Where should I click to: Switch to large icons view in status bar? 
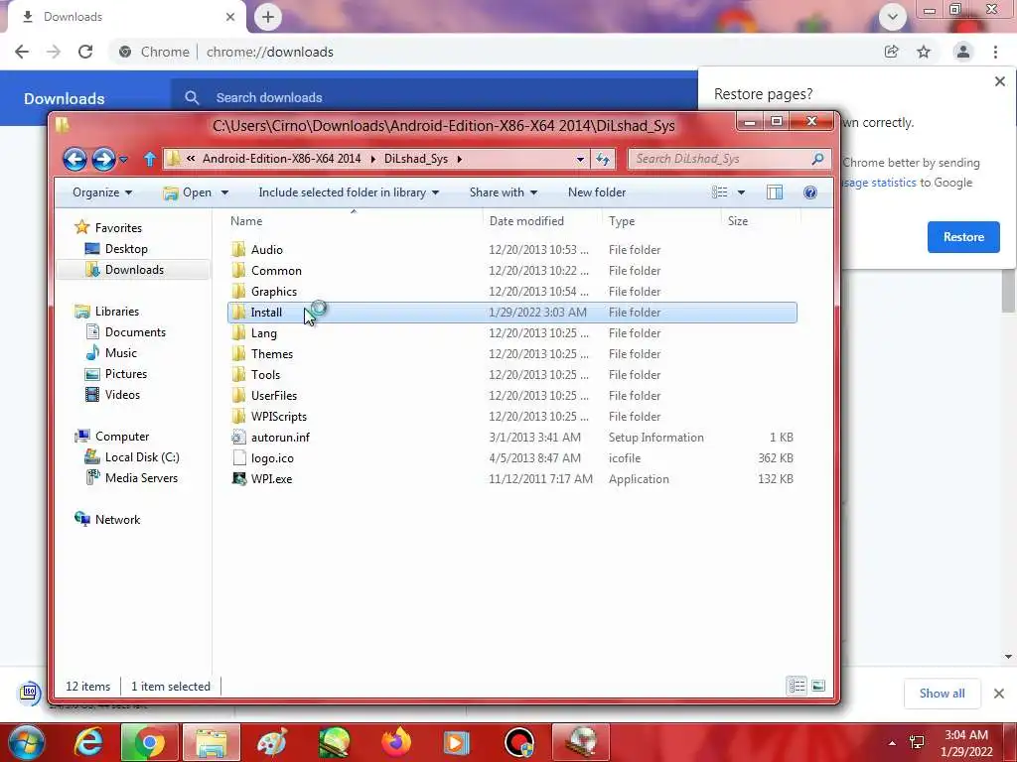818,686
